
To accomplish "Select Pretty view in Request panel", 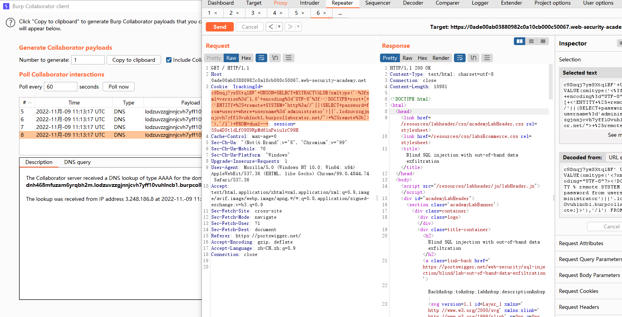I will point(214,58).
